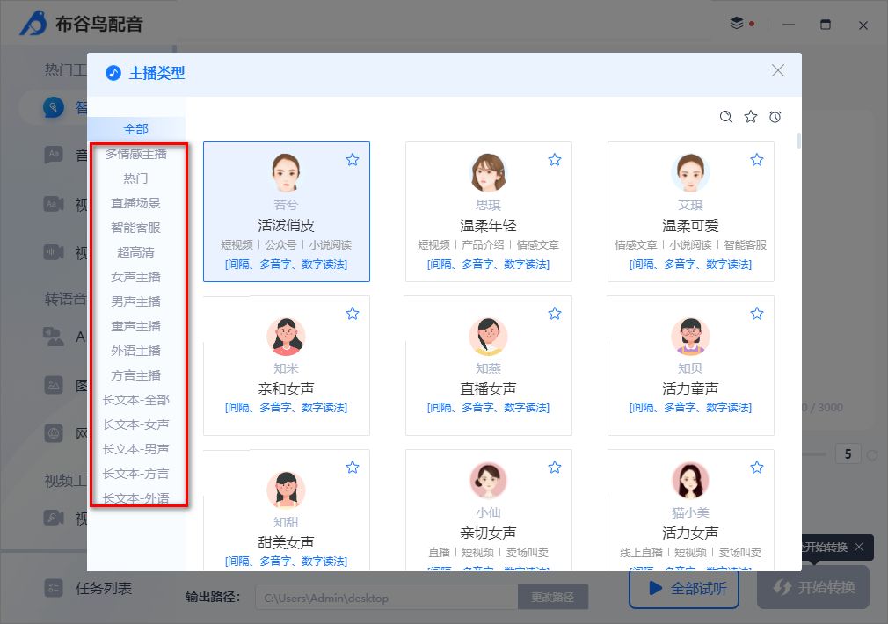The image size is (888, 624).
Task: Select the 思琪 avatar
Action: (488, 173)
